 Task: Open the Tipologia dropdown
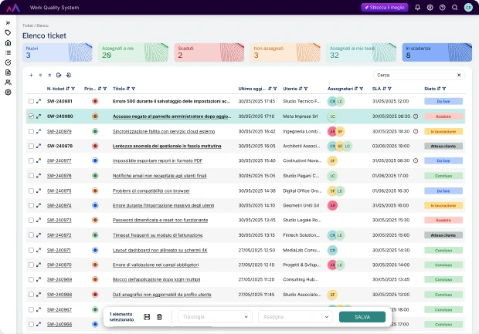[215, 317]
